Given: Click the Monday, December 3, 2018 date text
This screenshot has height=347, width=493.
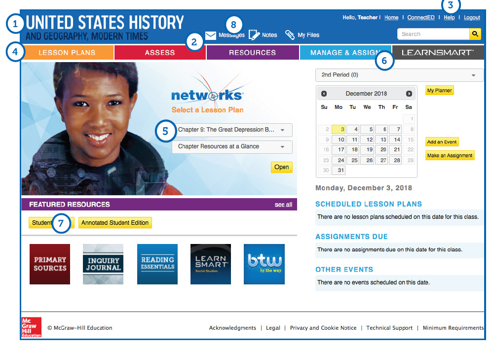Looking at the screenshot, I should [364, 188].
